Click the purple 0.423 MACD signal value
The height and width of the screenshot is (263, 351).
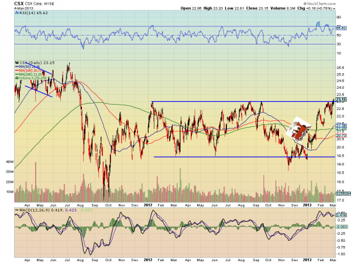[x=71, y=210]
